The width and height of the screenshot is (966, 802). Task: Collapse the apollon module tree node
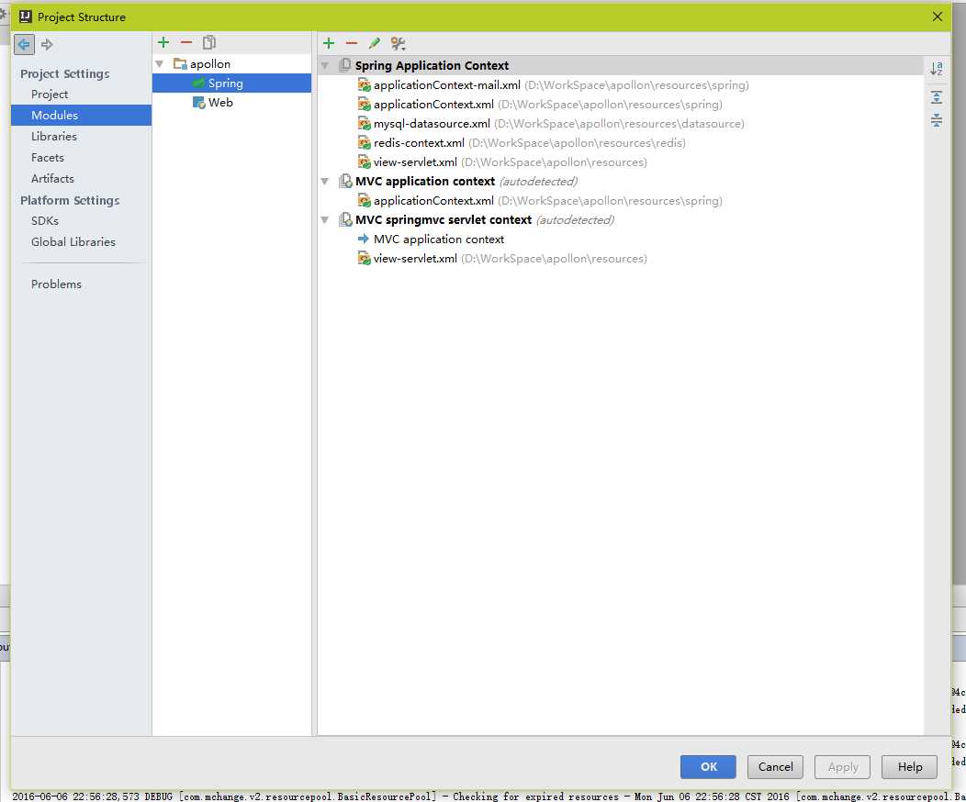tap(160, 64)
